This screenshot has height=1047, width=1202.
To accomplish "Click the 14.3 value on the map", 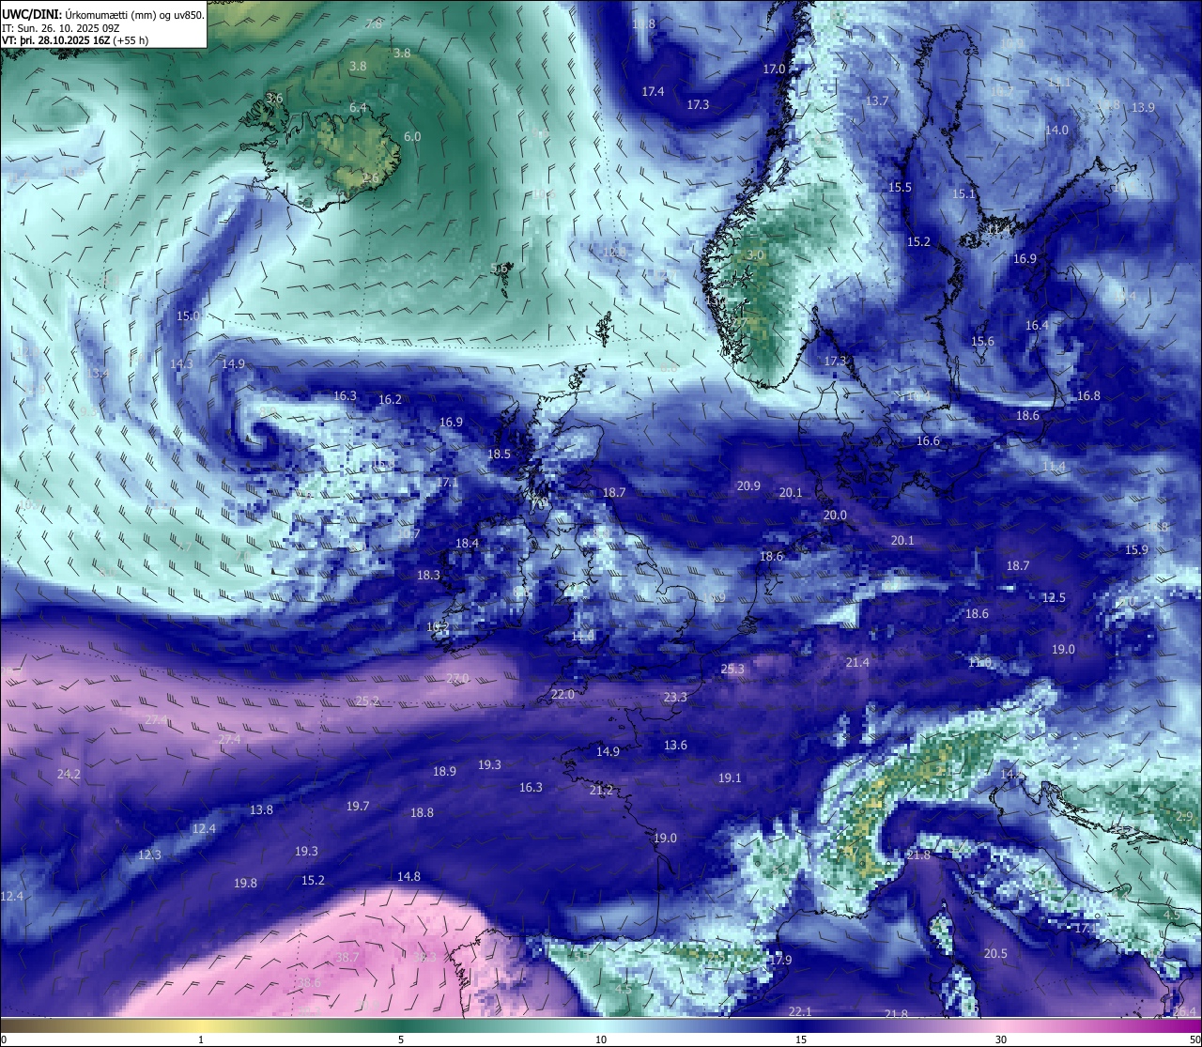I will (x=181, y=363).
